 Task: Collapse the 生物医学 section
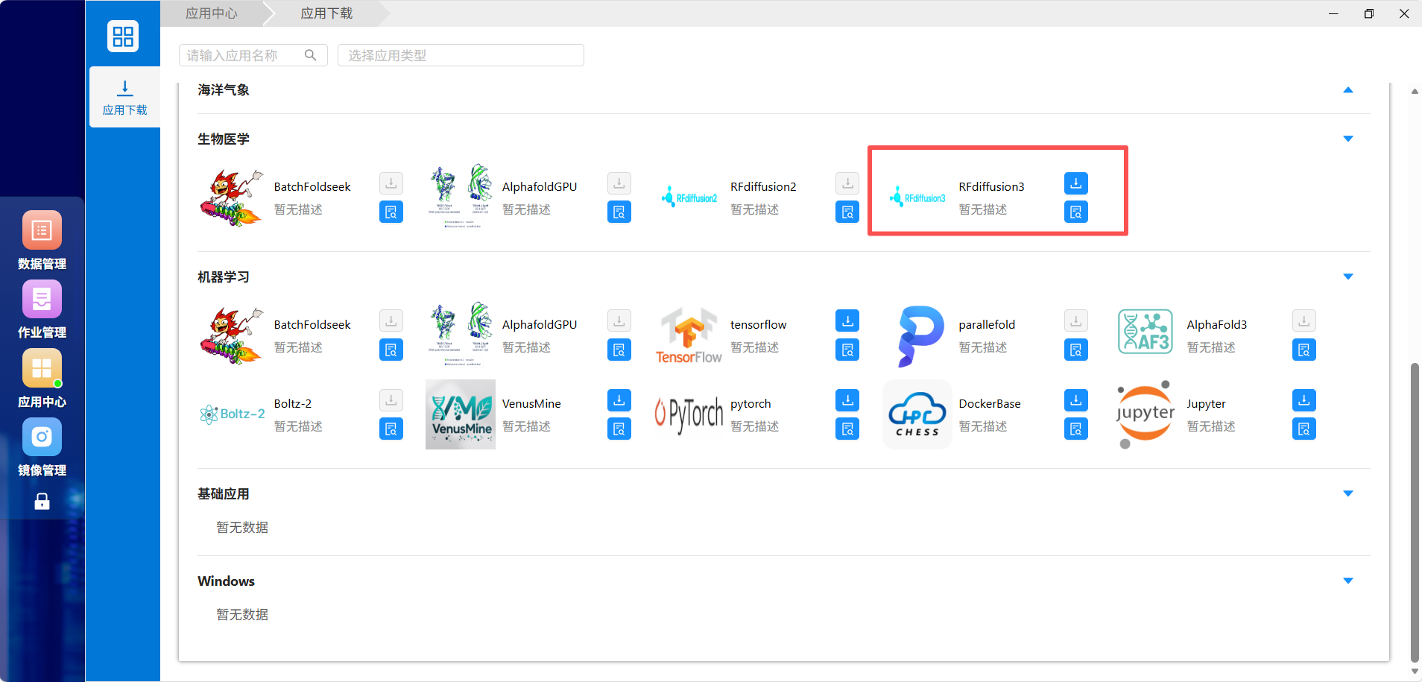click(1347, 139)
